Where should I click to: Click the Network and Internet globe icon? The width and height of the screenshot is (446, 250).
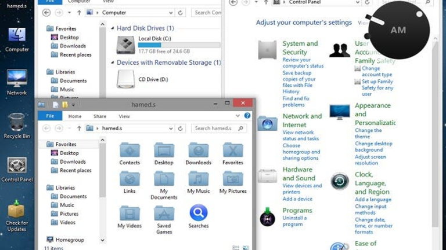click(x=267, y=123)
